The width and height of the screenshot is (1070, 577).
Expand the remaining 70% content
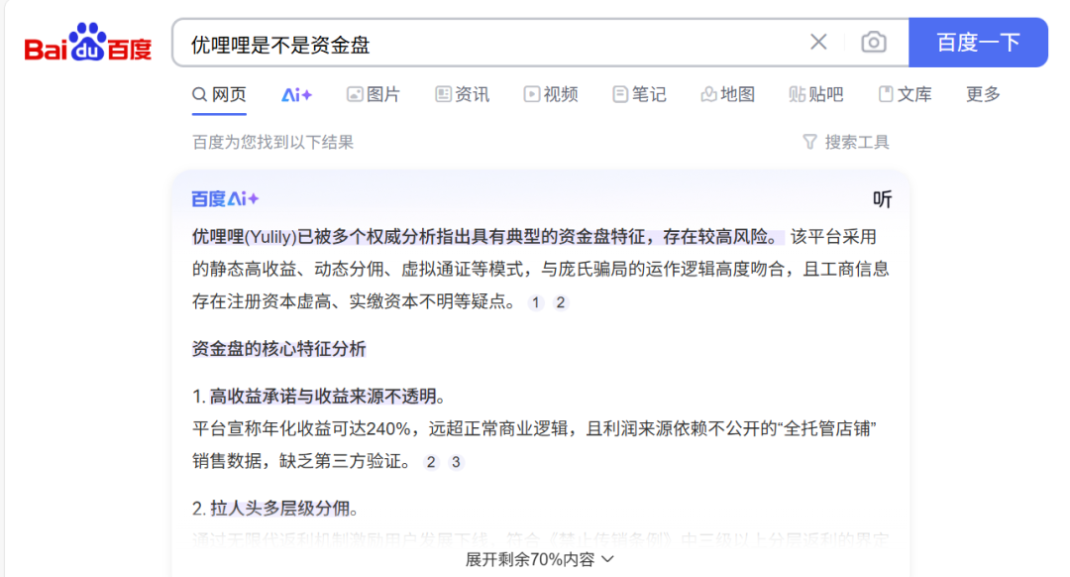coord(540,559)
